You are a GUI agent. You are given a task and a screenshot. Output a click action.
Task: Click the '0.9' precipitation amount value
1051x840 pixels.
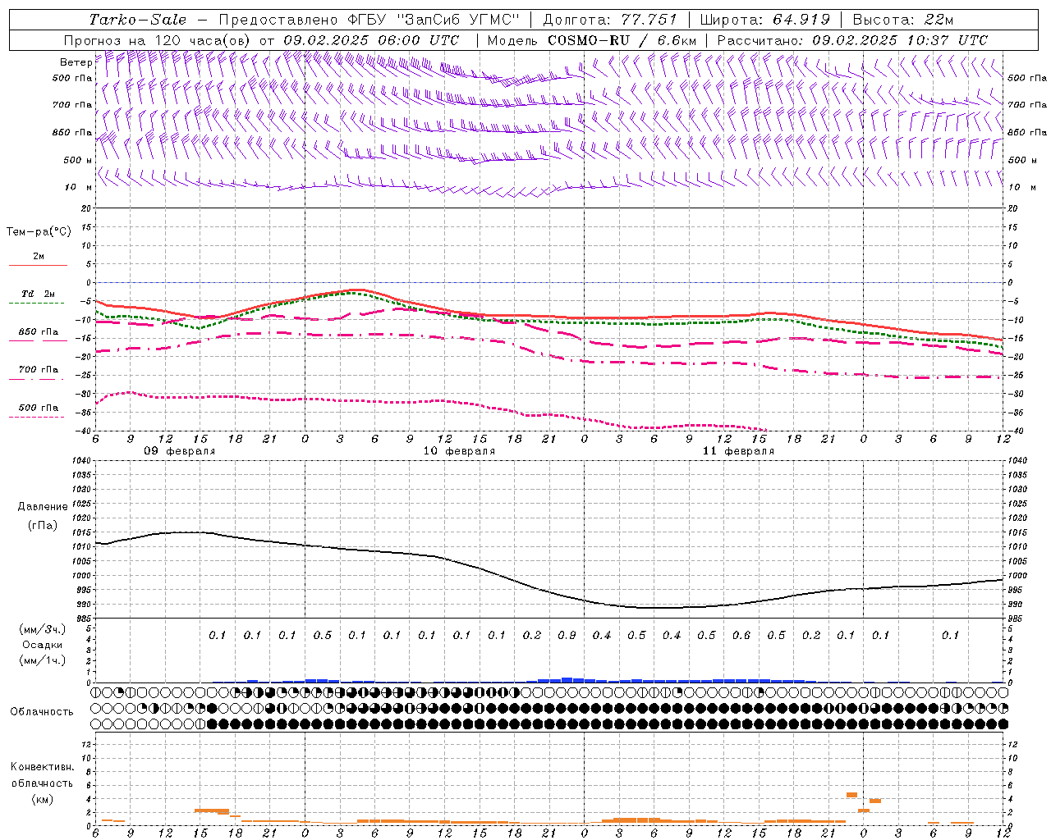pos(567,636)
